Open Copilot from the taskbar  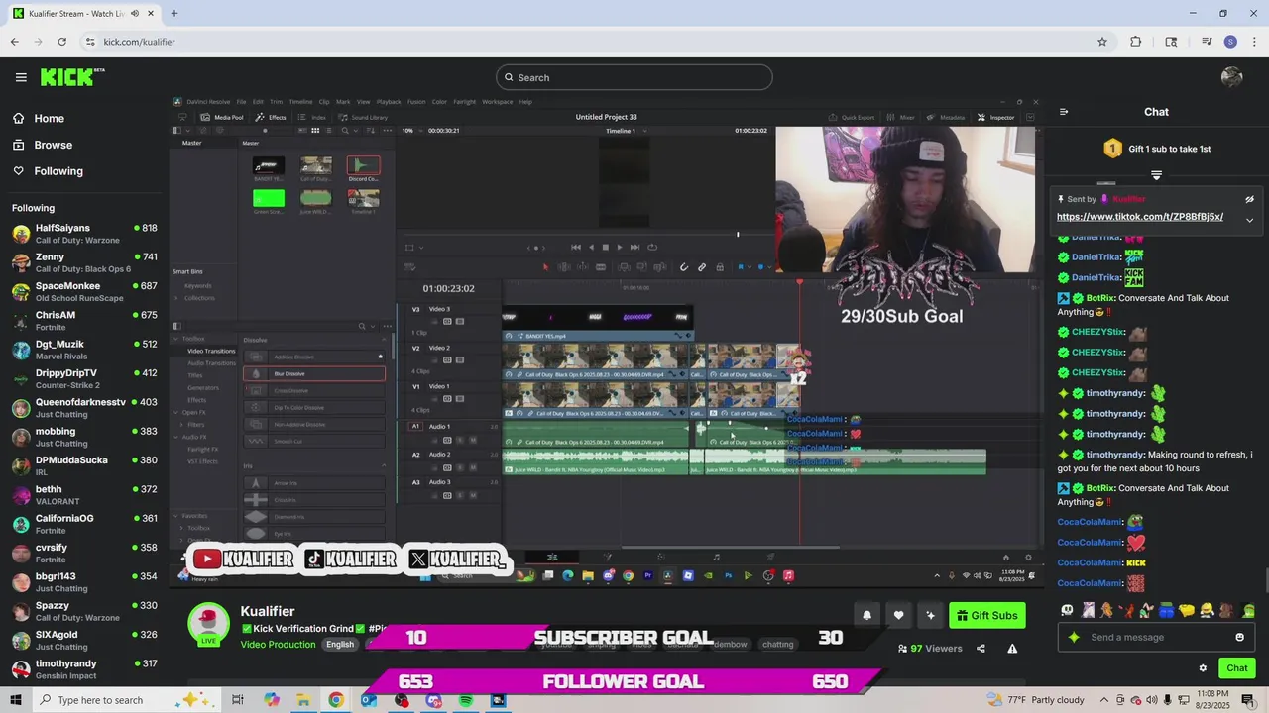coord(271,700)
